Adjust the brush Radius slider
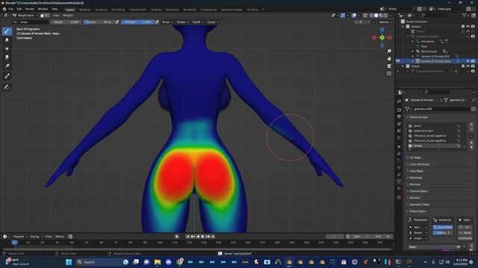The height and width of the screenshot is (268, 478). (x=99, y=22)
